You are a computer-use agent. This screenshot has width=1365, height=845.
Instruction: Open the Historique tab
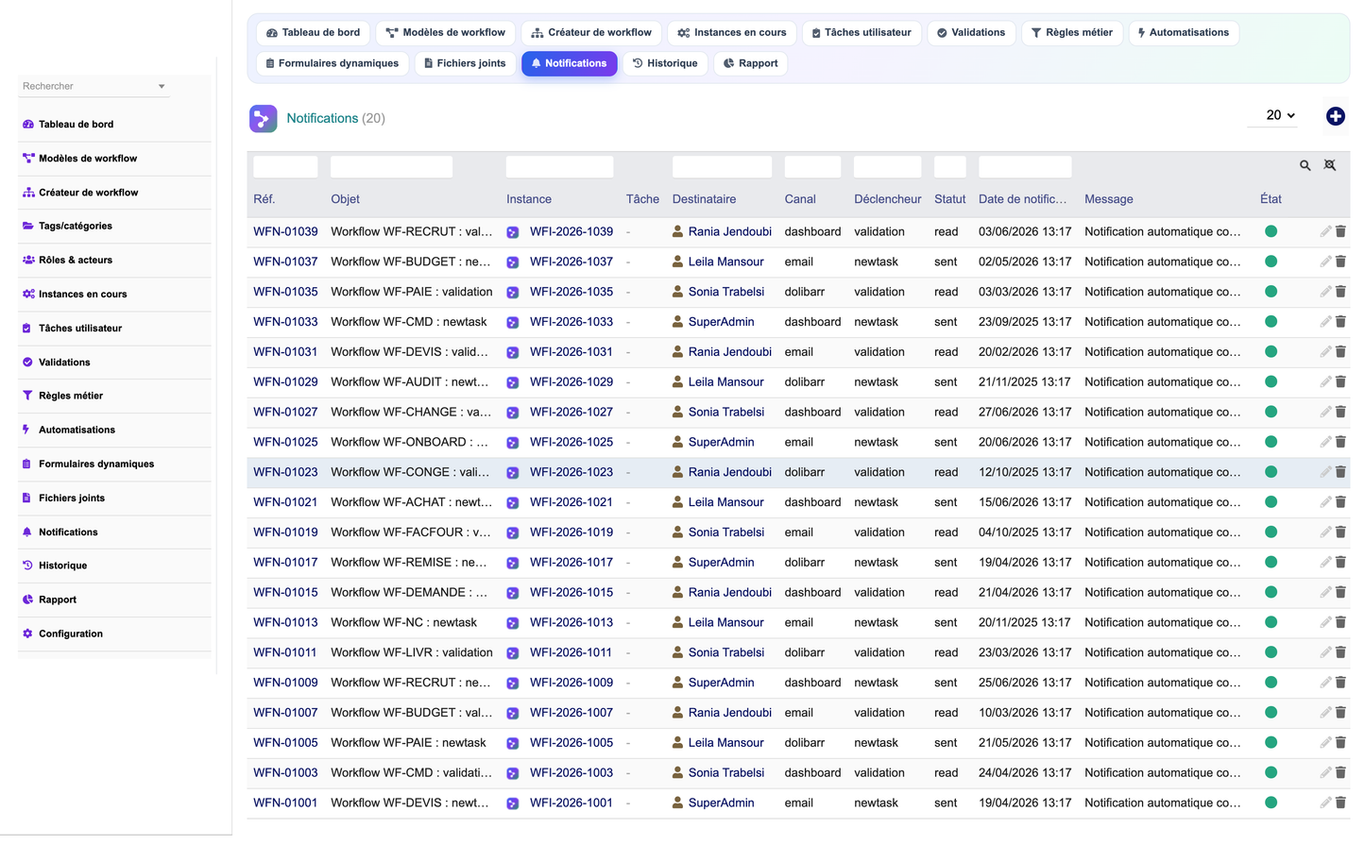click(x=665, y=64)
